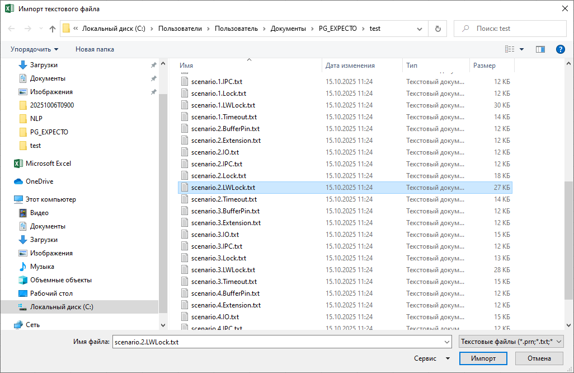Image resolution: width=574 pixels, height=373 pixels.
Task: Toggle the preview pane icon
Action: click(540, 49)
